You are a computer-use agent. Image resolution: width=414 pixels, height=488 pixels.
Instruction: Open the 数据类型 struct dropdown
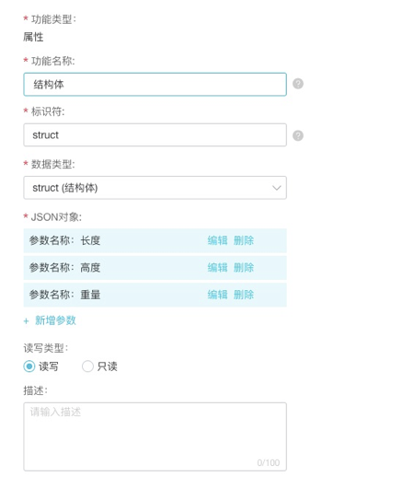tap(155, 188)
